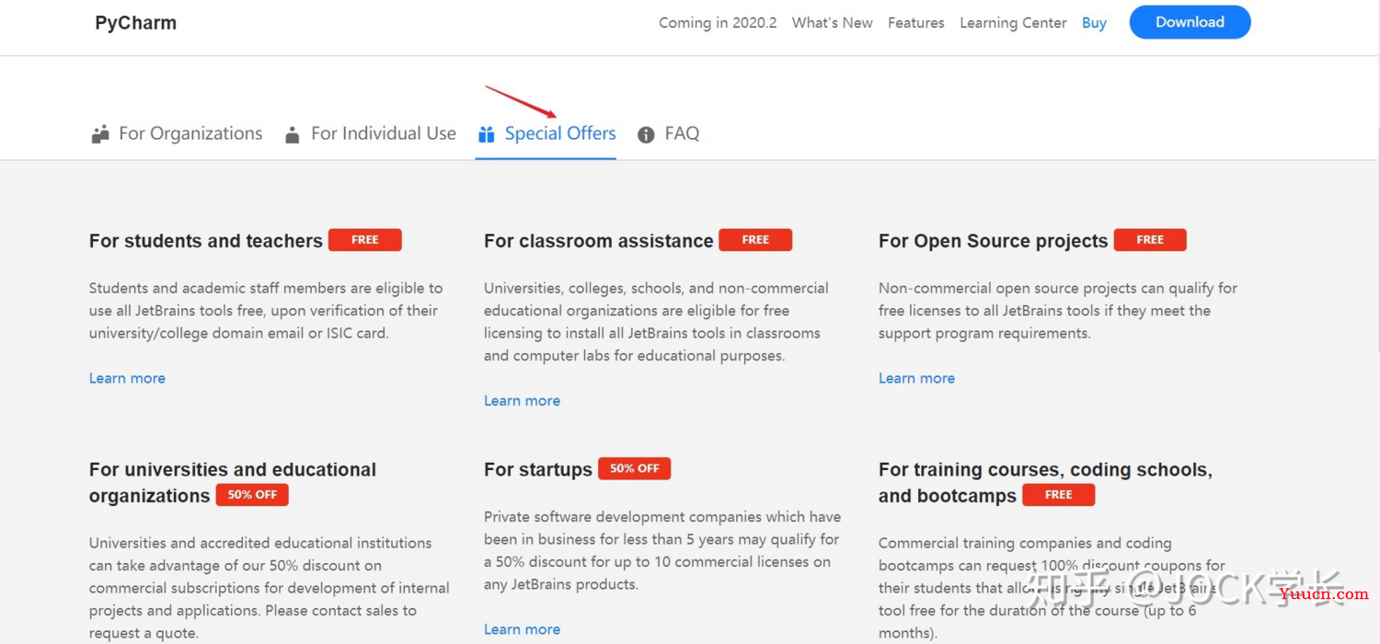
Task: Click the paragraph starting "Private software development companies"
Action: point(662,550)
